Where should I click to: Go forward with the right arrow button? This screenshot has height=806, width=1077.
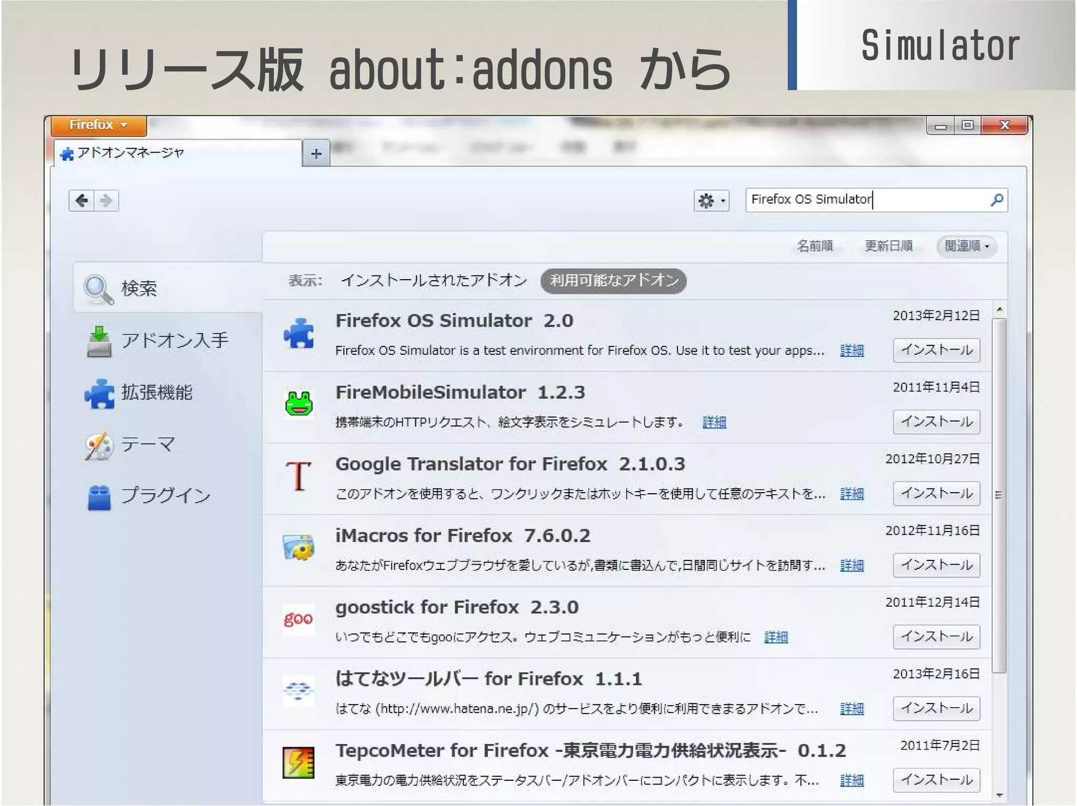click(x=106, y=200)
